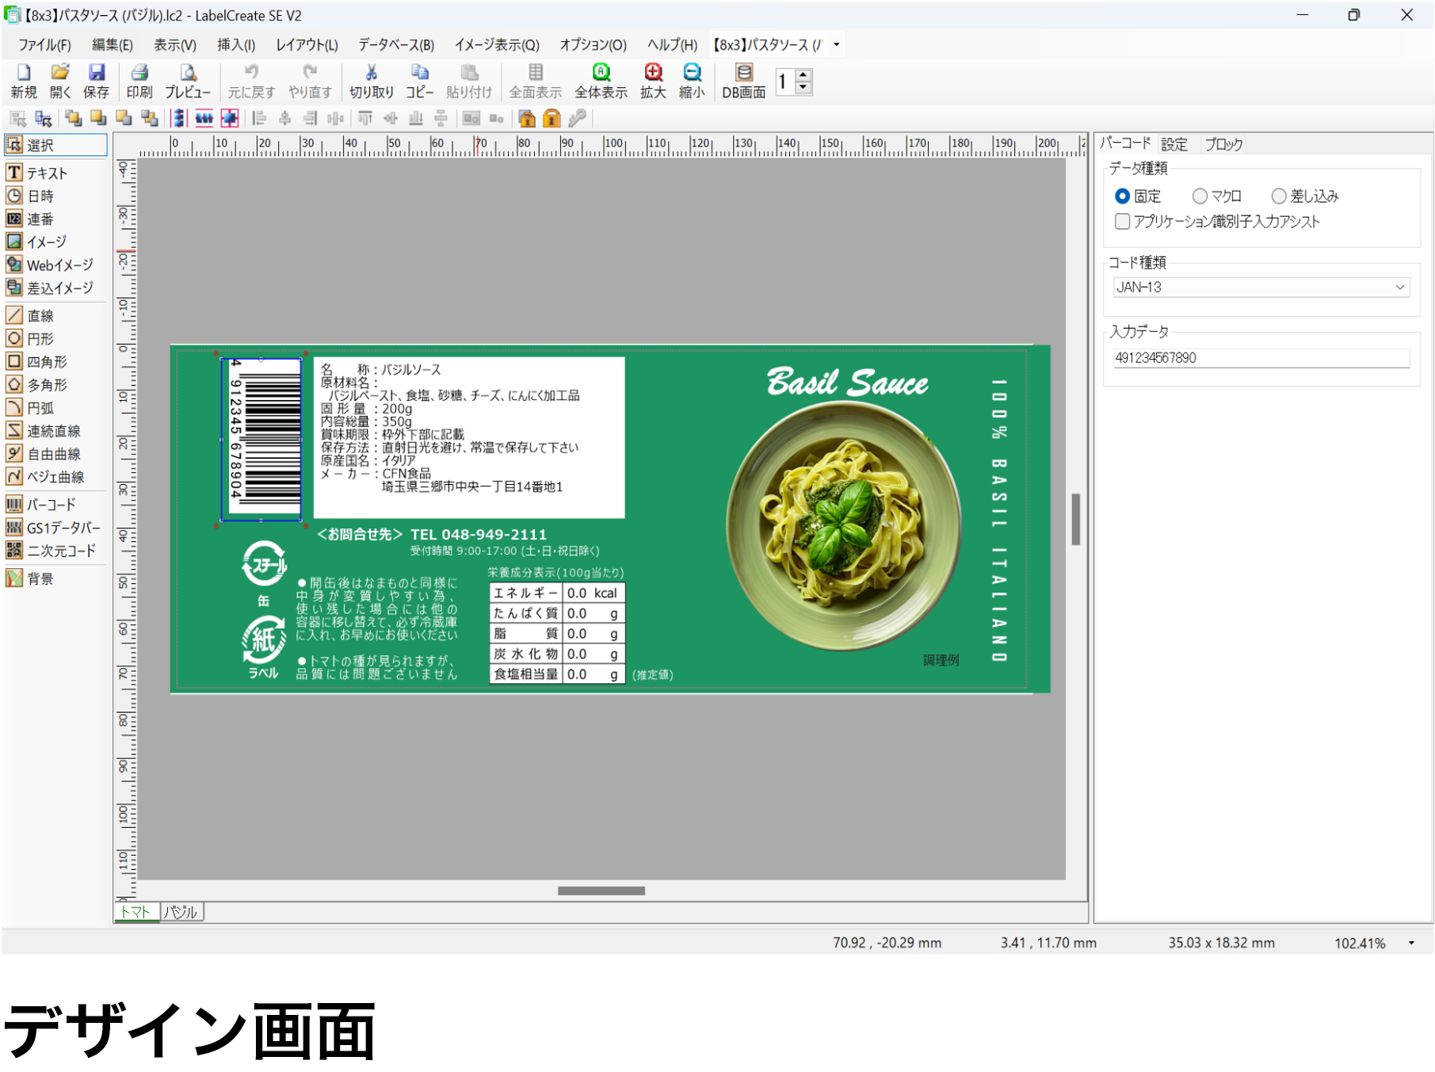This screenshot has width=1435, height=1072.
Task: Open the DB画面 database view
Action: [x=743, y=82]
